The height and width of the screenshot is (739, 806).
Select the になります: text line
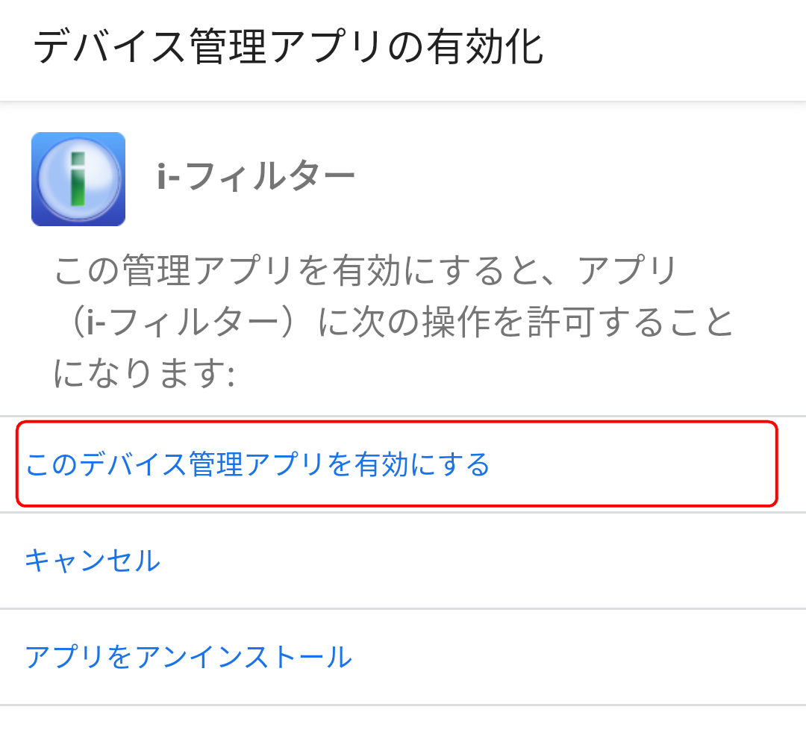pos(145,372)
